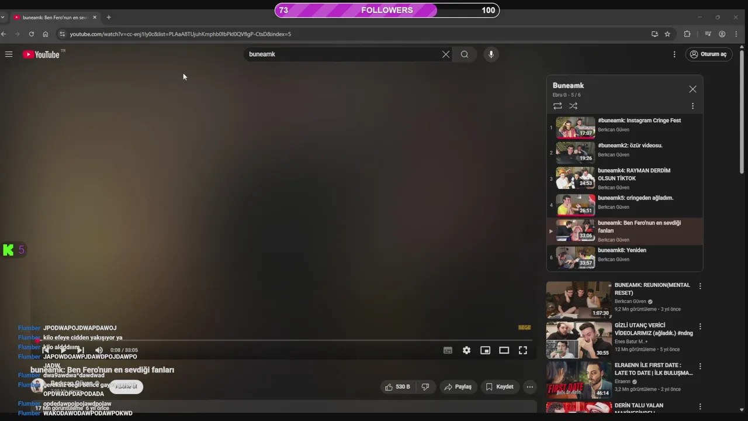Start voice search with the microphone
Screen dimensions: 748x421
coord(491,54)
